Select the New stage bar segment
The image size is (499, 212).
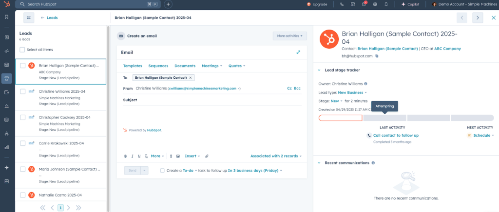coord(341,118)
